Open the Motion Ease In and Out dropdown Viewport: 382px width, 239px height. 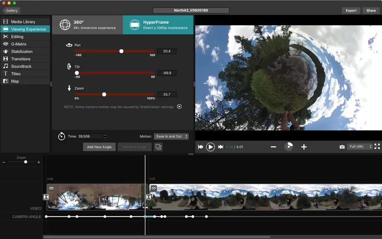point(171,137)
